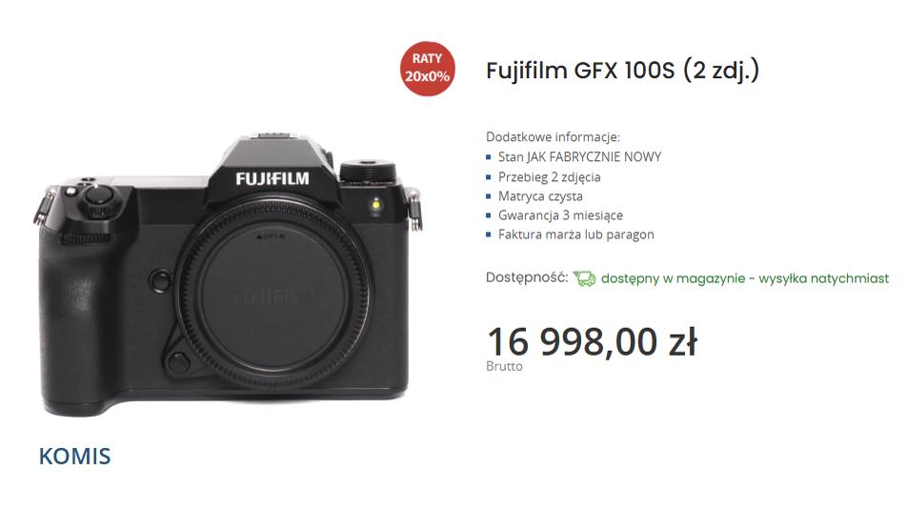Click the bullet beside 'Matryca czysta'
This screenshot has width=907, height=511.
(x=489, y=196)
